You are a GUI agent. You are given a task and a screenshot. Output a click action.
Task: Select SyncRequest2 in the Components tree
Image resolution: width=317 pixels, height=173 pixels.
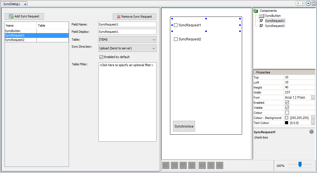click(x=275, y=26)
